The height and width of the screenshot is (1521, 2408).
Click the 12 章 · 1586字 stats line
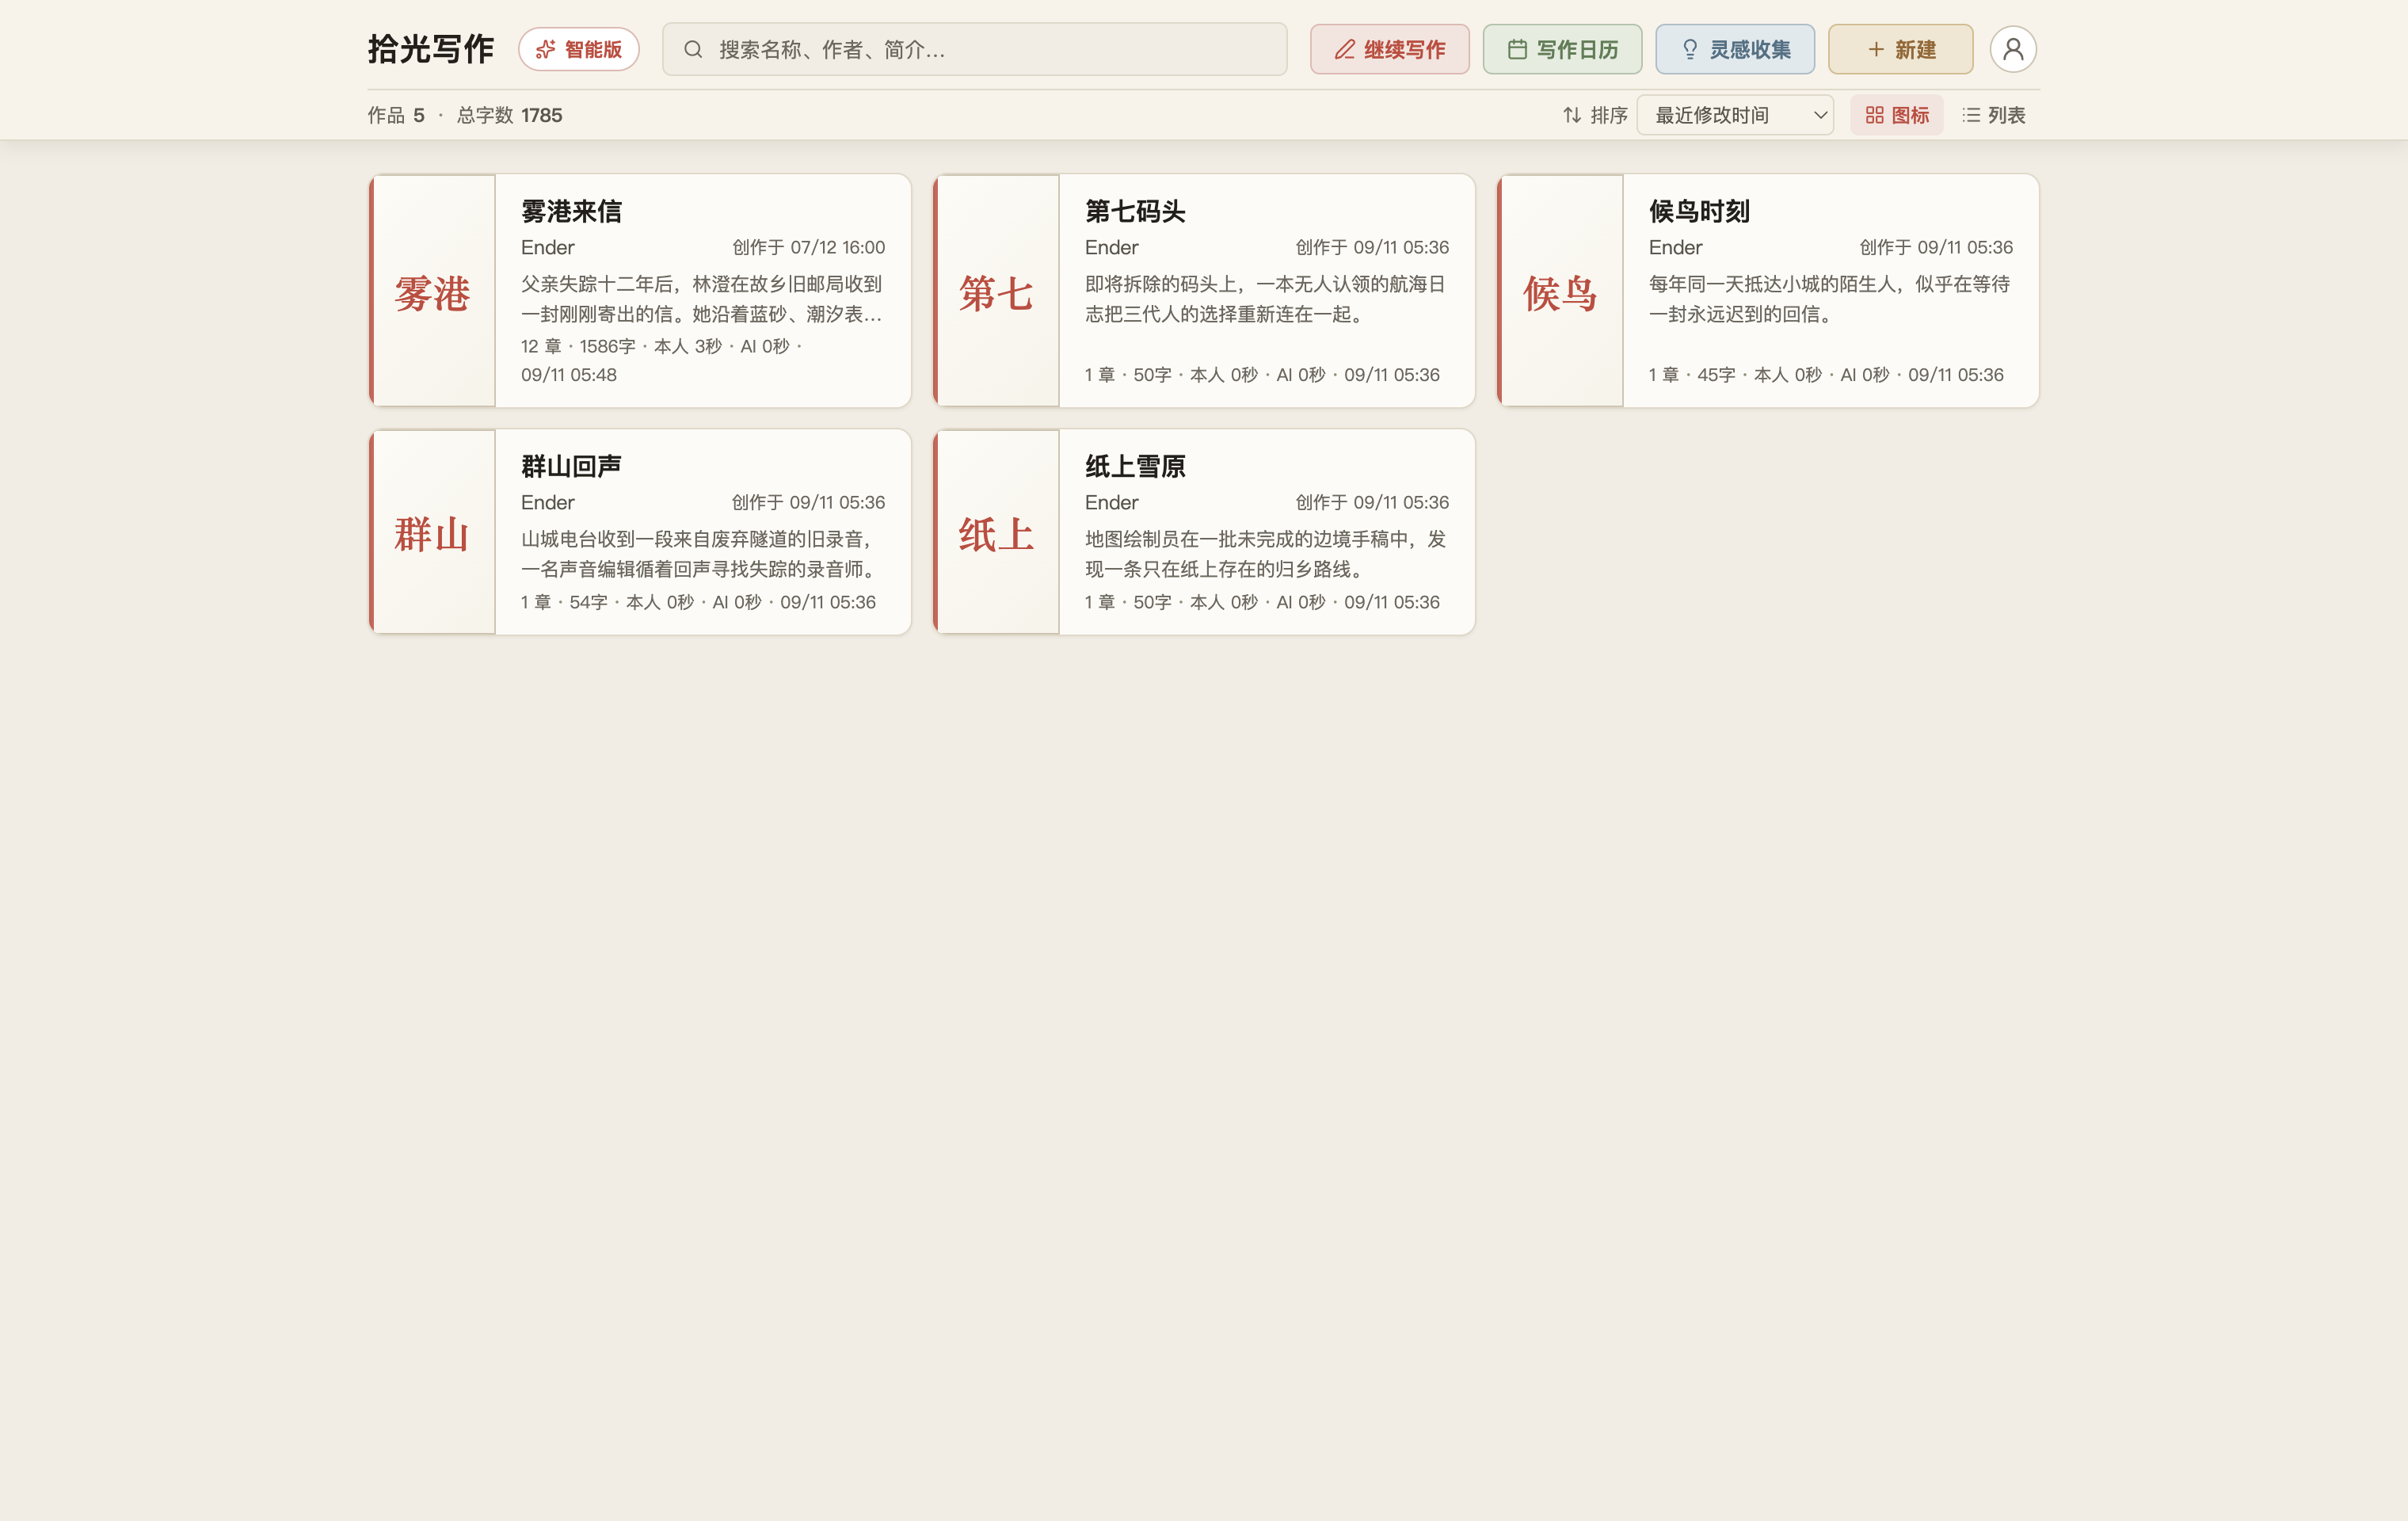tap(662, 360)
